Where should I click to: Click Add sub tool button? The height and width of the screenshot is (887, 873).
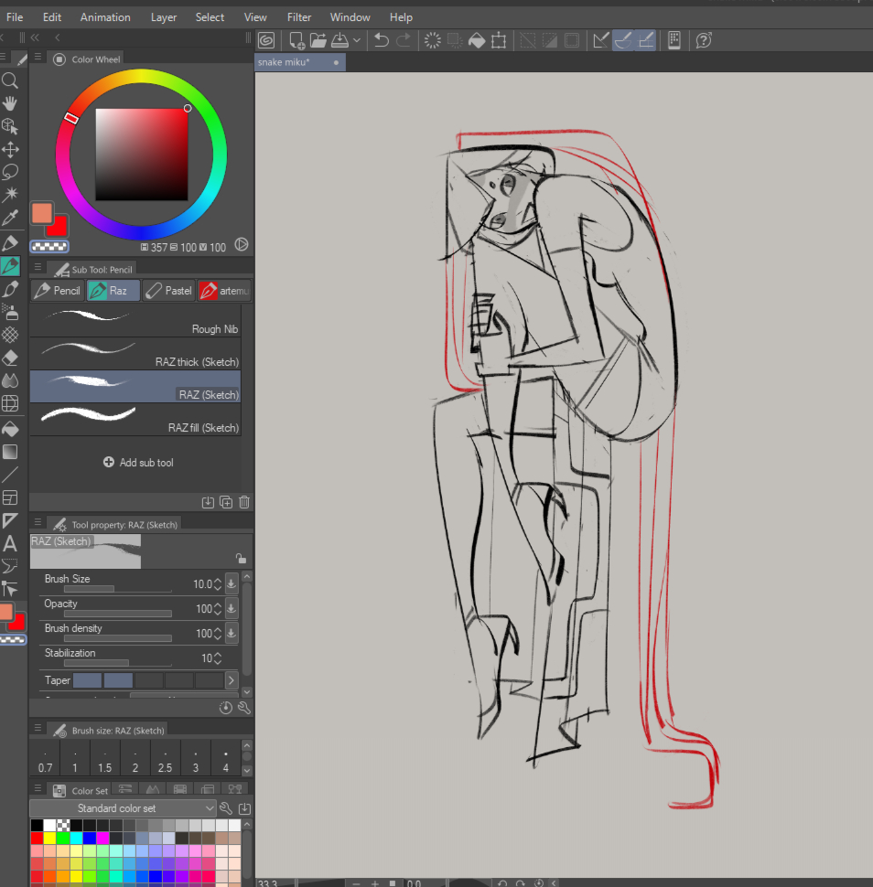138,463
